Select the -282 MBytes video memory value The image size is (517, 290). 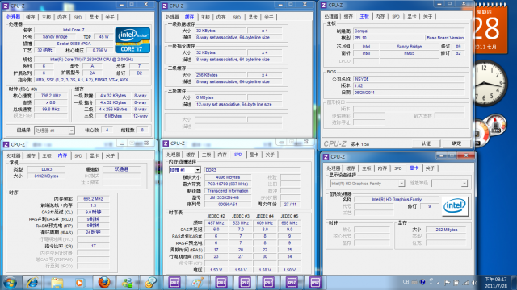pyautogui.click(x=446, y=230)
